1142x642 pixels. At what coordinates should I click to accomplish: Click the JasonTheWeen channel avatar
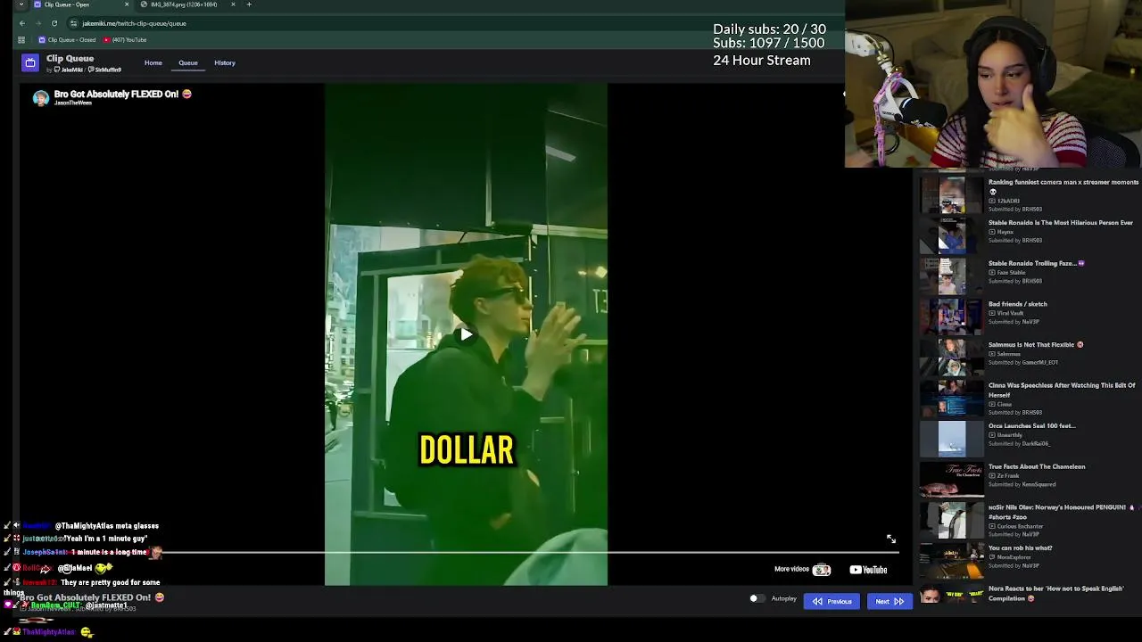tap(40, 98)
